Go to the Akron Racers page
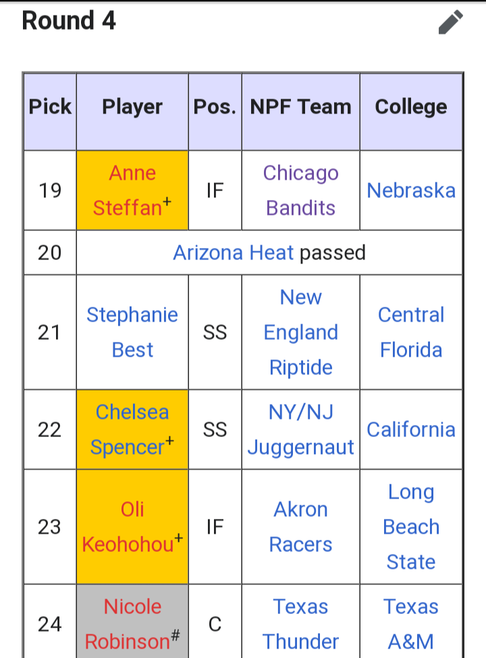The height and width of the screenshot is (658, 486). coord(300,527)
